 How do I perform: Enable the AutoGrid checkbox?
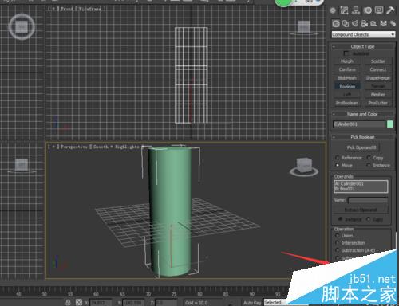tap(346, 53)
